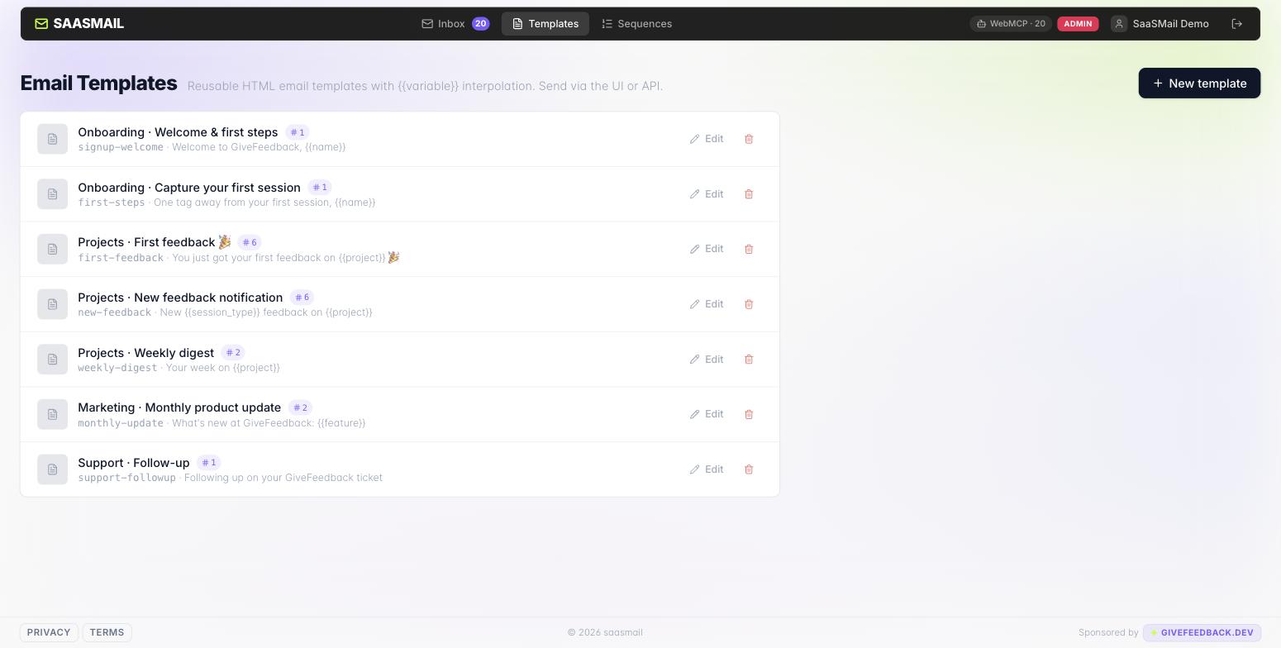Click the support-followup slug text

(126, 478)
